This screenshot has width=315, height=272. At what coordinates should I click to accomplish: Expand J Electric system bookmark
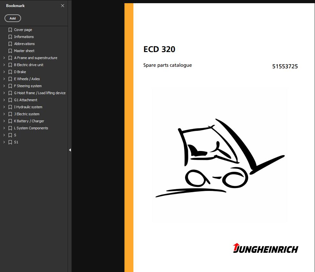click(4, 114)
